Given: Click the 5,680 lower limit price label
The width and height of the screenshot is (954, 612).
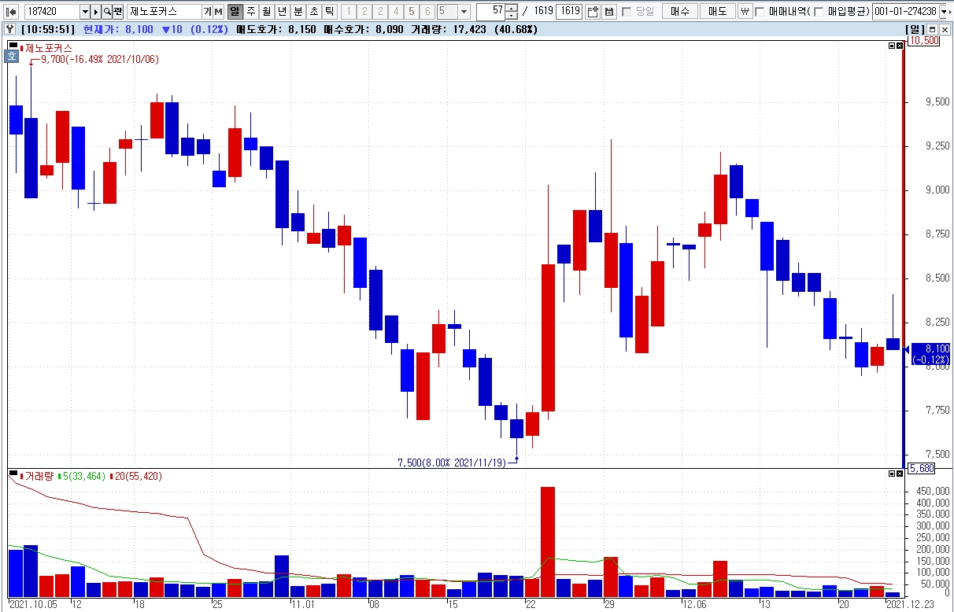Looking at the screenshot, I should click(922, 468).
